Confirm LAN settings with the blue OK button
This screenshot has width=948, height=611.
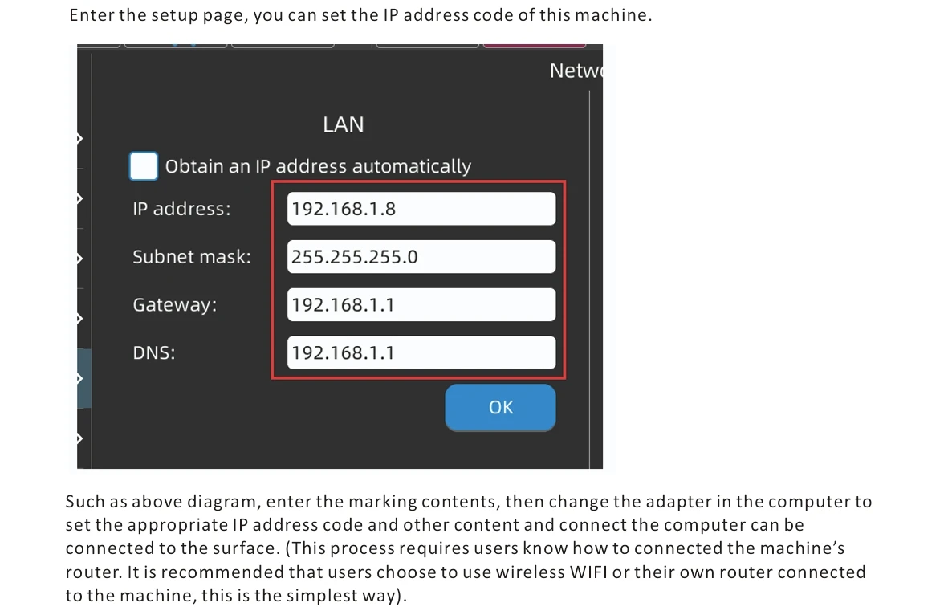pyautogui.click(x=500, y=407)
